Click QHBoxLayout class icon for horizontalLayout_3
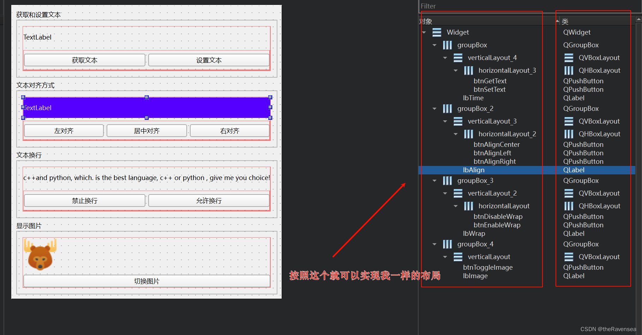This screenshot has width=642, height=335. [569, 71]
